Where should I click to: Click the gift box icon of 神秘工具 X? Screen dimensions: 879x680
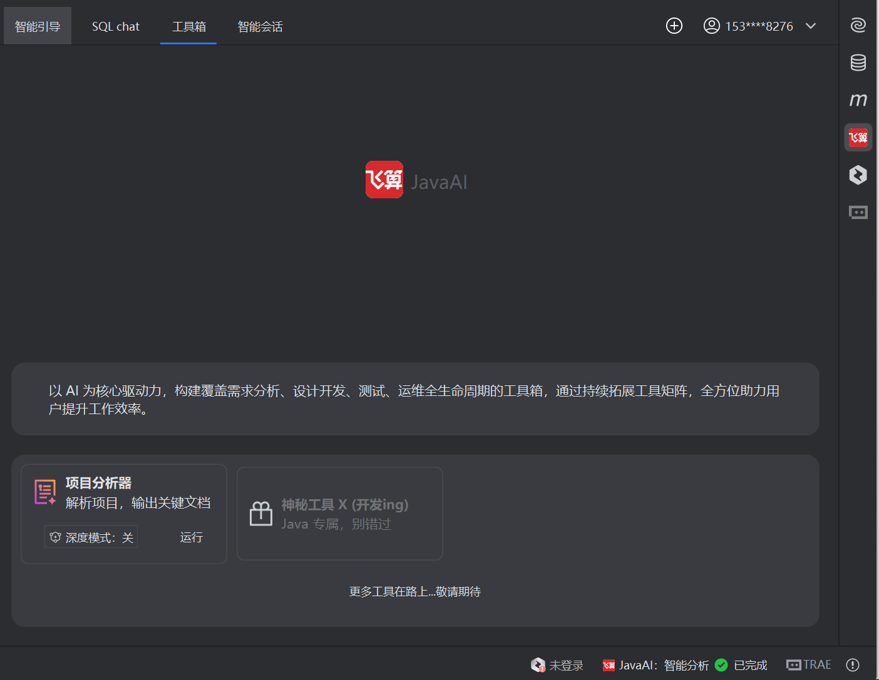pyautogui.click(x=260, y=514)
